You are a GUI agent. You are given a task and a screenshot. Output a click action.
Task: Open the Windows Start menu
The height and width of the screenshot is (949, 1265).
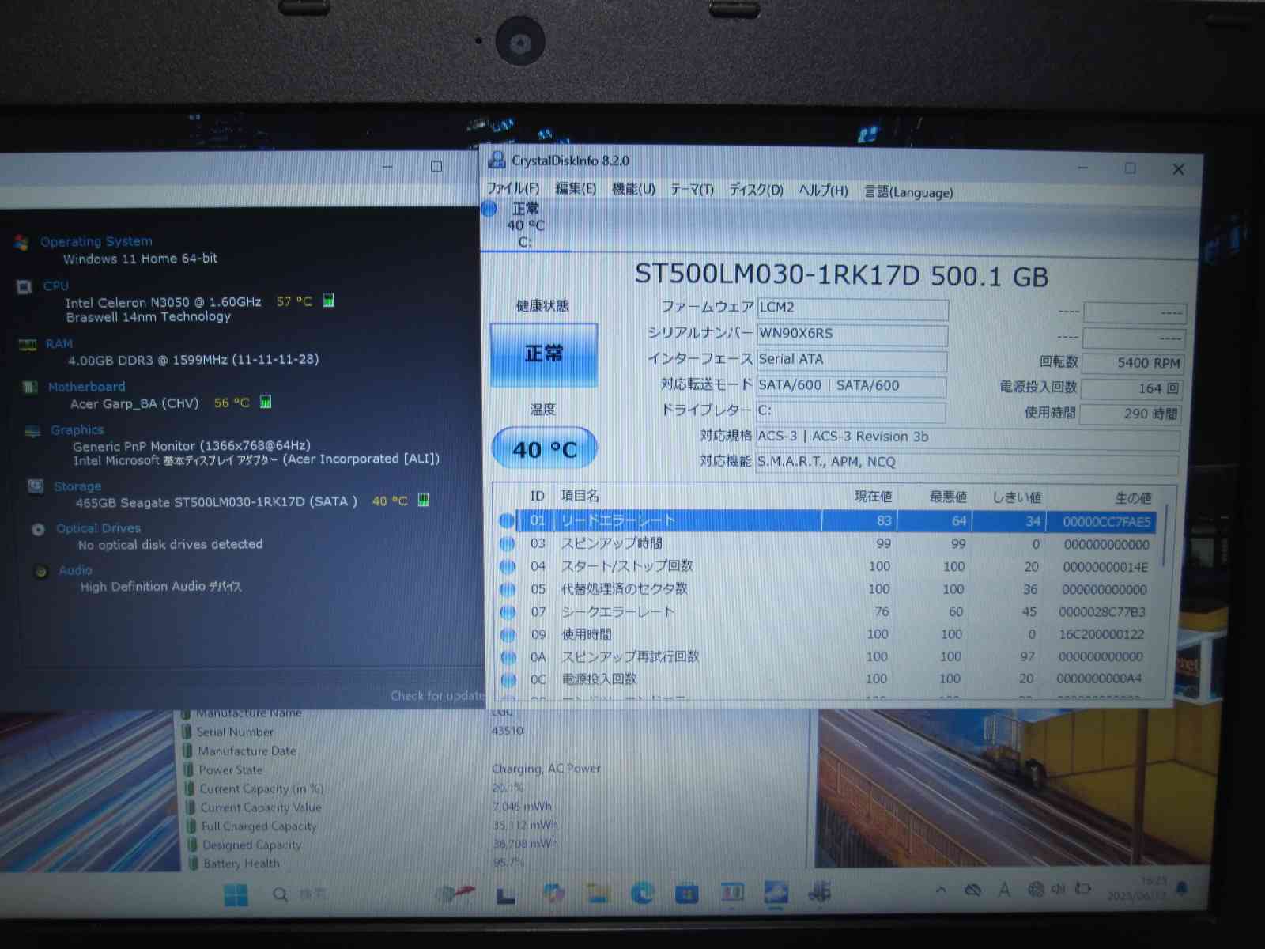[236, 894]
